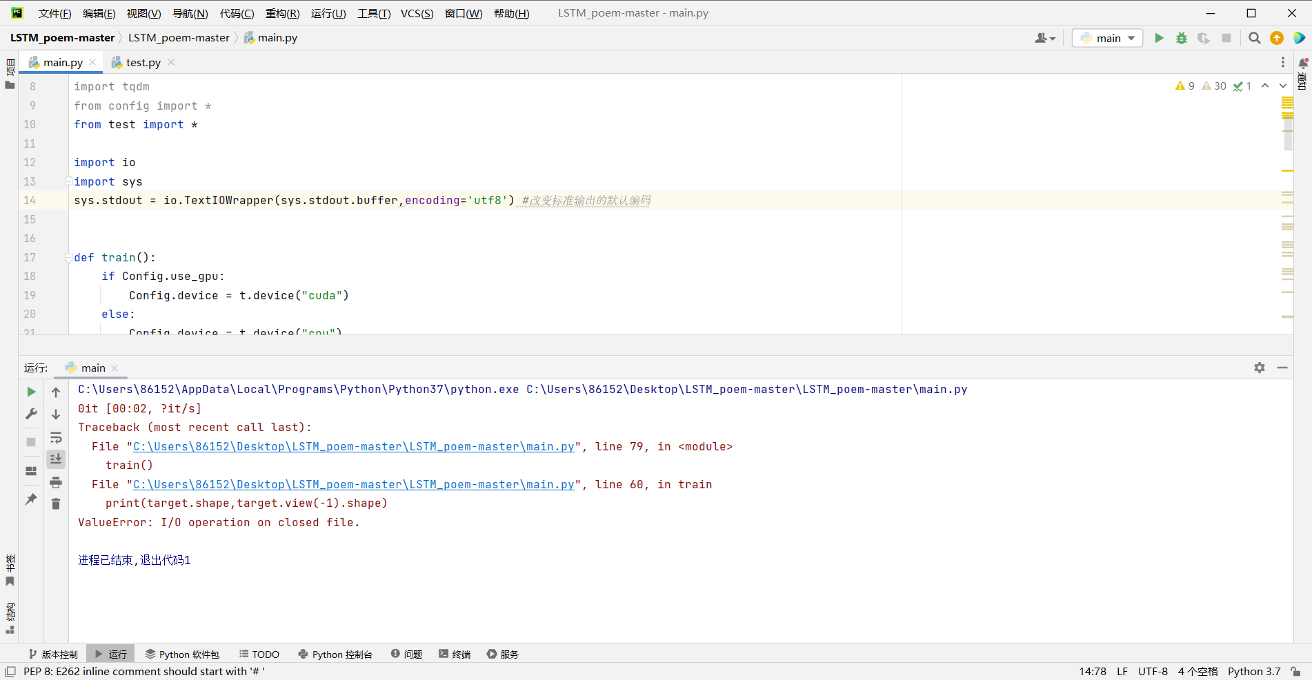Close the main.py editor tab
Viewport: 1312px width, 680px height.
[93, 62]
